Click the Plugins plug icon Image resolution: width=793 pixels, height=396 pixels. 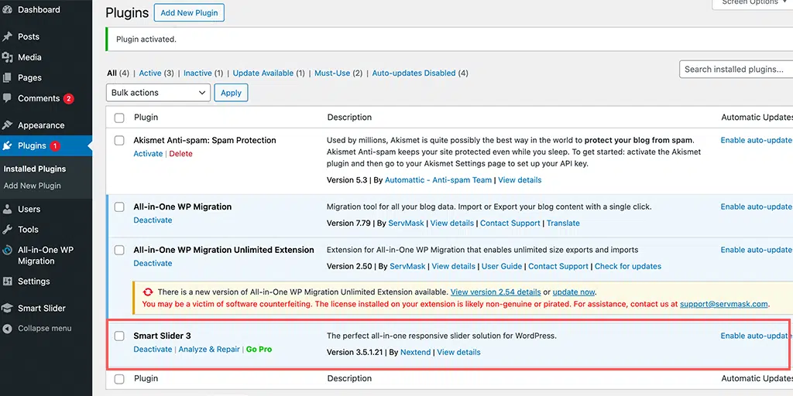point(6,146)
